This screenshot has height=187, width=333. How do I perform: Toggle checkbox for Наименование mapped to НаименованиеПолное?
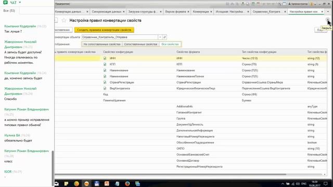coord(105,76)
